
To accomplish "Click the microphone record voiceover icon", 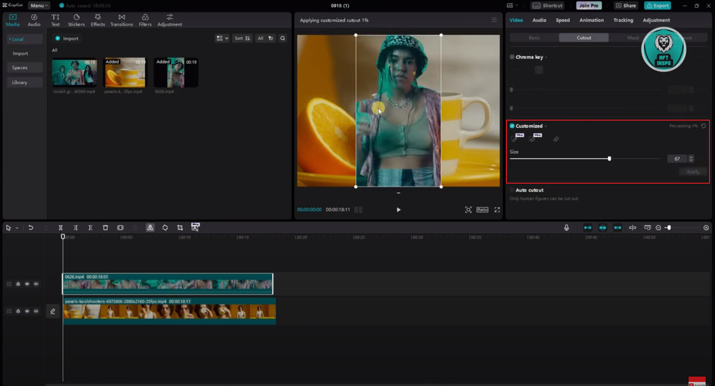I will (566, 228).
